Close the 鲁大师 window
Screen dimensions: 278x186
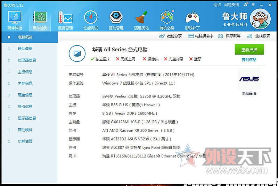[x=270, y=5]
